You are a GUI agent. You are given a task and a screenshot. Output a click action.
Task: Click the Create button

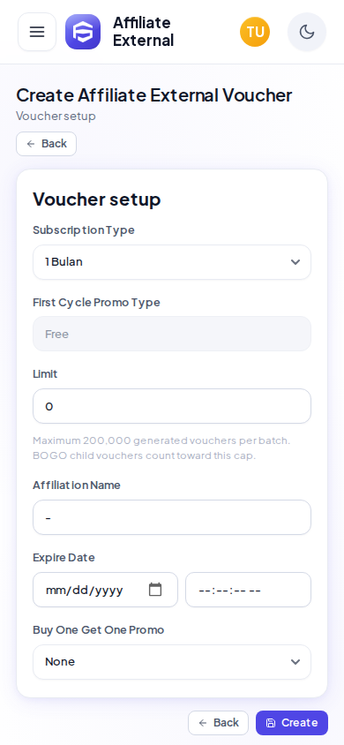click(292, 723)
